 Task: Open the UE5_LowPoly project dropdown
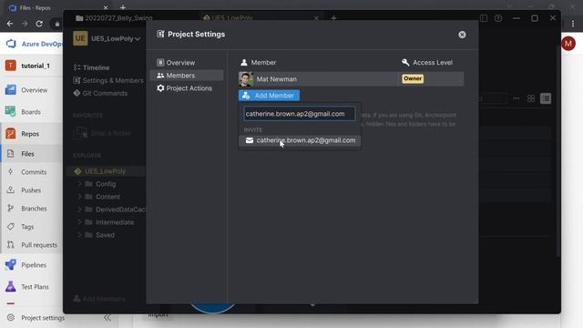coord(116,38)
